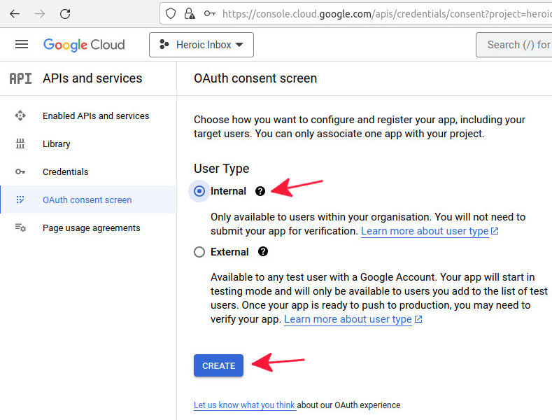View site security padlock info

190,14
